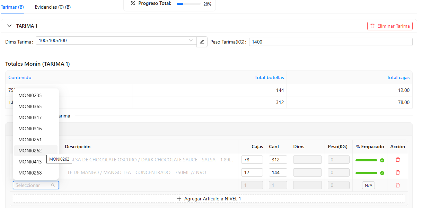Collapse the TARIMA 1 panel chevron
This screenshot has height=208, width=422.
[9, 26]
